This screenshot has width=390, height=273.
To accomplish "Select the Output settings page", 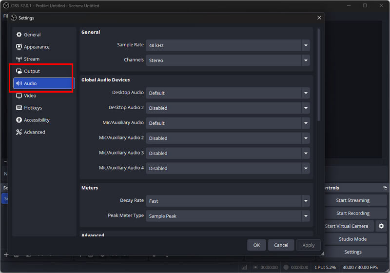I will pyautogui.click(x=44, y=71).
